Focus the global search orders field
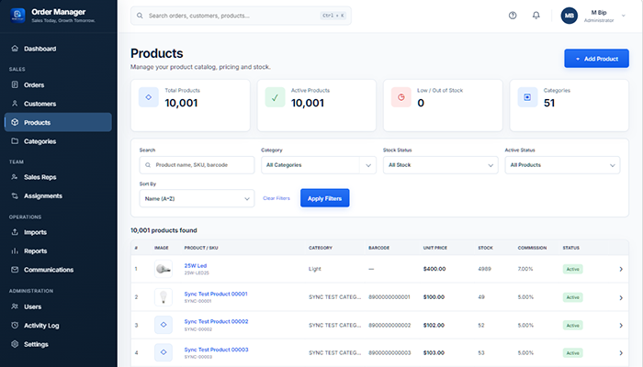643x367 pixels. pos(241,16)
